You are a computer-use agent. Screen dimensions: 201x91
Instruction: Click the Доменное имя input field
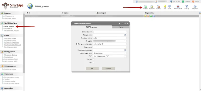(110, 32)
